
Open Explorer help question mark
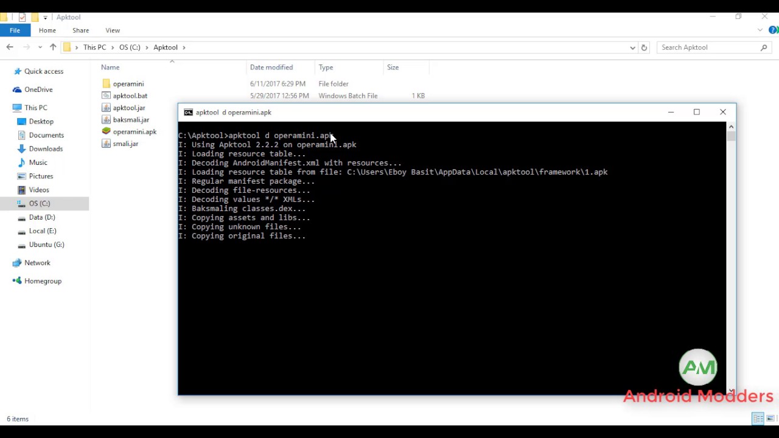click(x=773, y=30)
